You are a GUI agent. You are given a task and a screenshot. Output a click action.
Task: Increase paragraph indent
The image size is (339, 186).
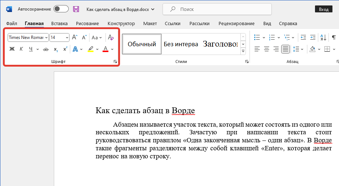point(312,37)
